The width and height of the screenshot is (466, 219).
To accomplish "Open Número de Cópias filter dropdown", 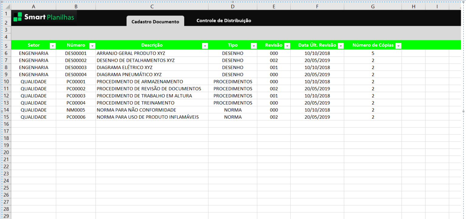I will pos(398,46).
